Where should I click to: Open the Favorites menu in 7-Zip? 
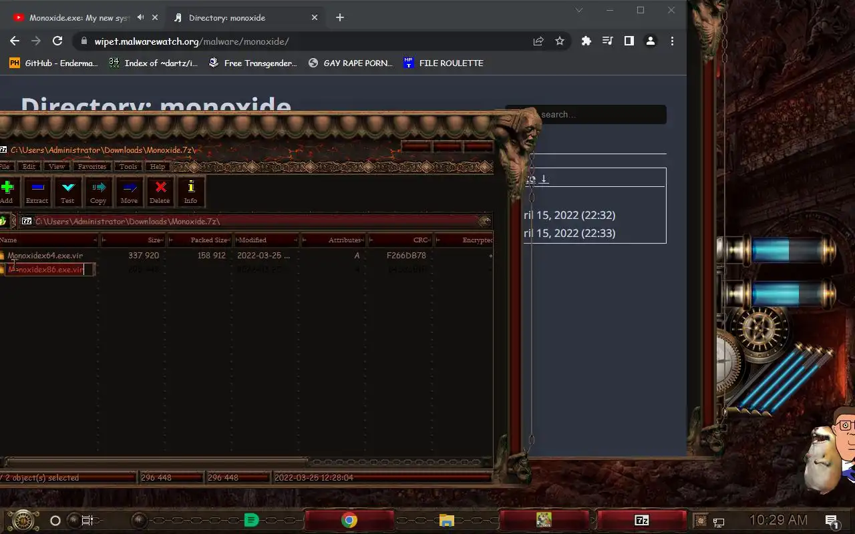coord(92,166)
